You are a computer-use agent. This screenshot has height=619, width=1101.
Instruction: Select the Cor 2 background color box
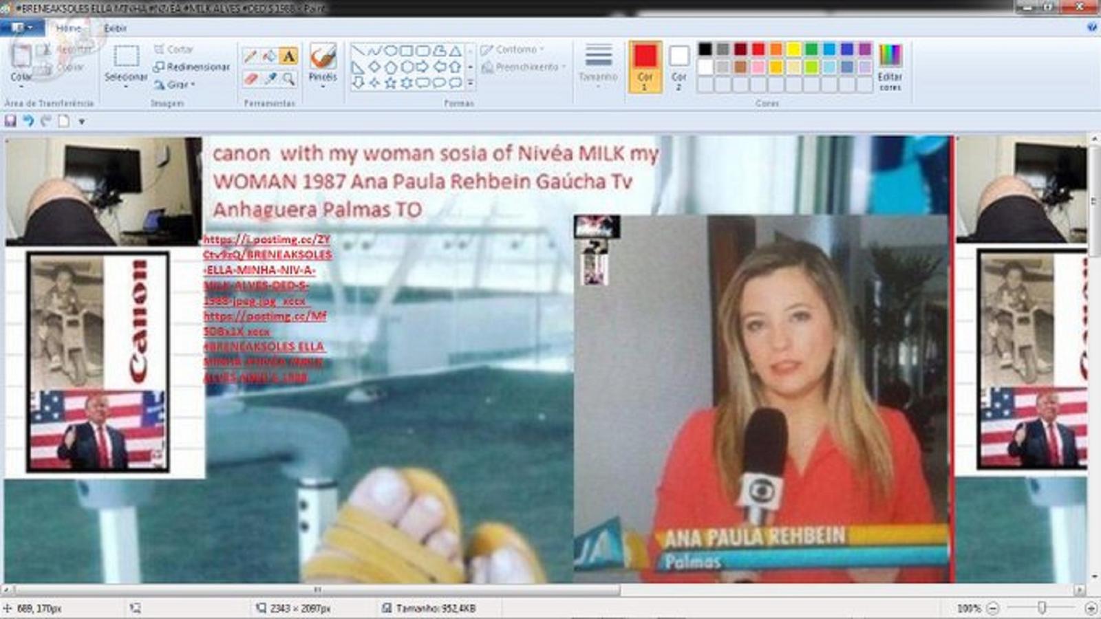[x=679, y=67]
